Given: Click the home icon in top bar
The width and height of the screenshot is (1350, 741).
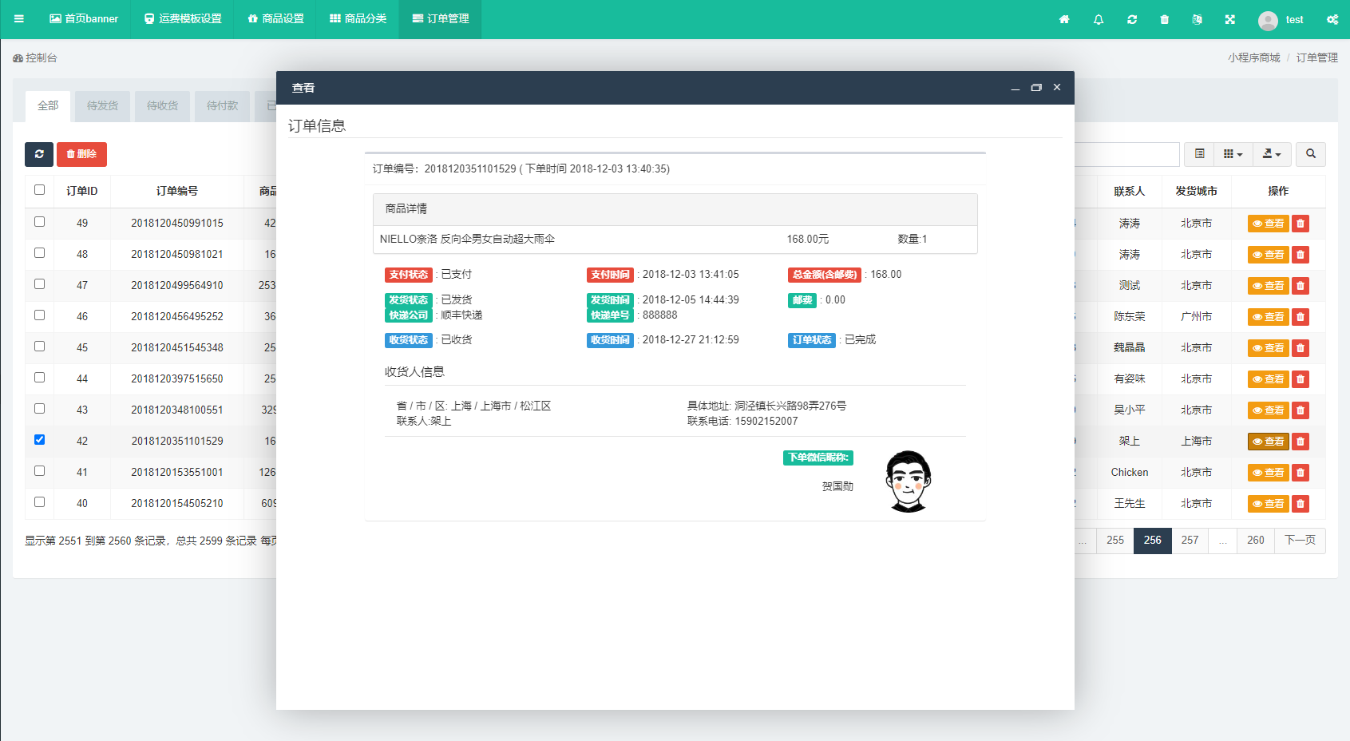Looking at the screenshot, I should pos(1064,19).
